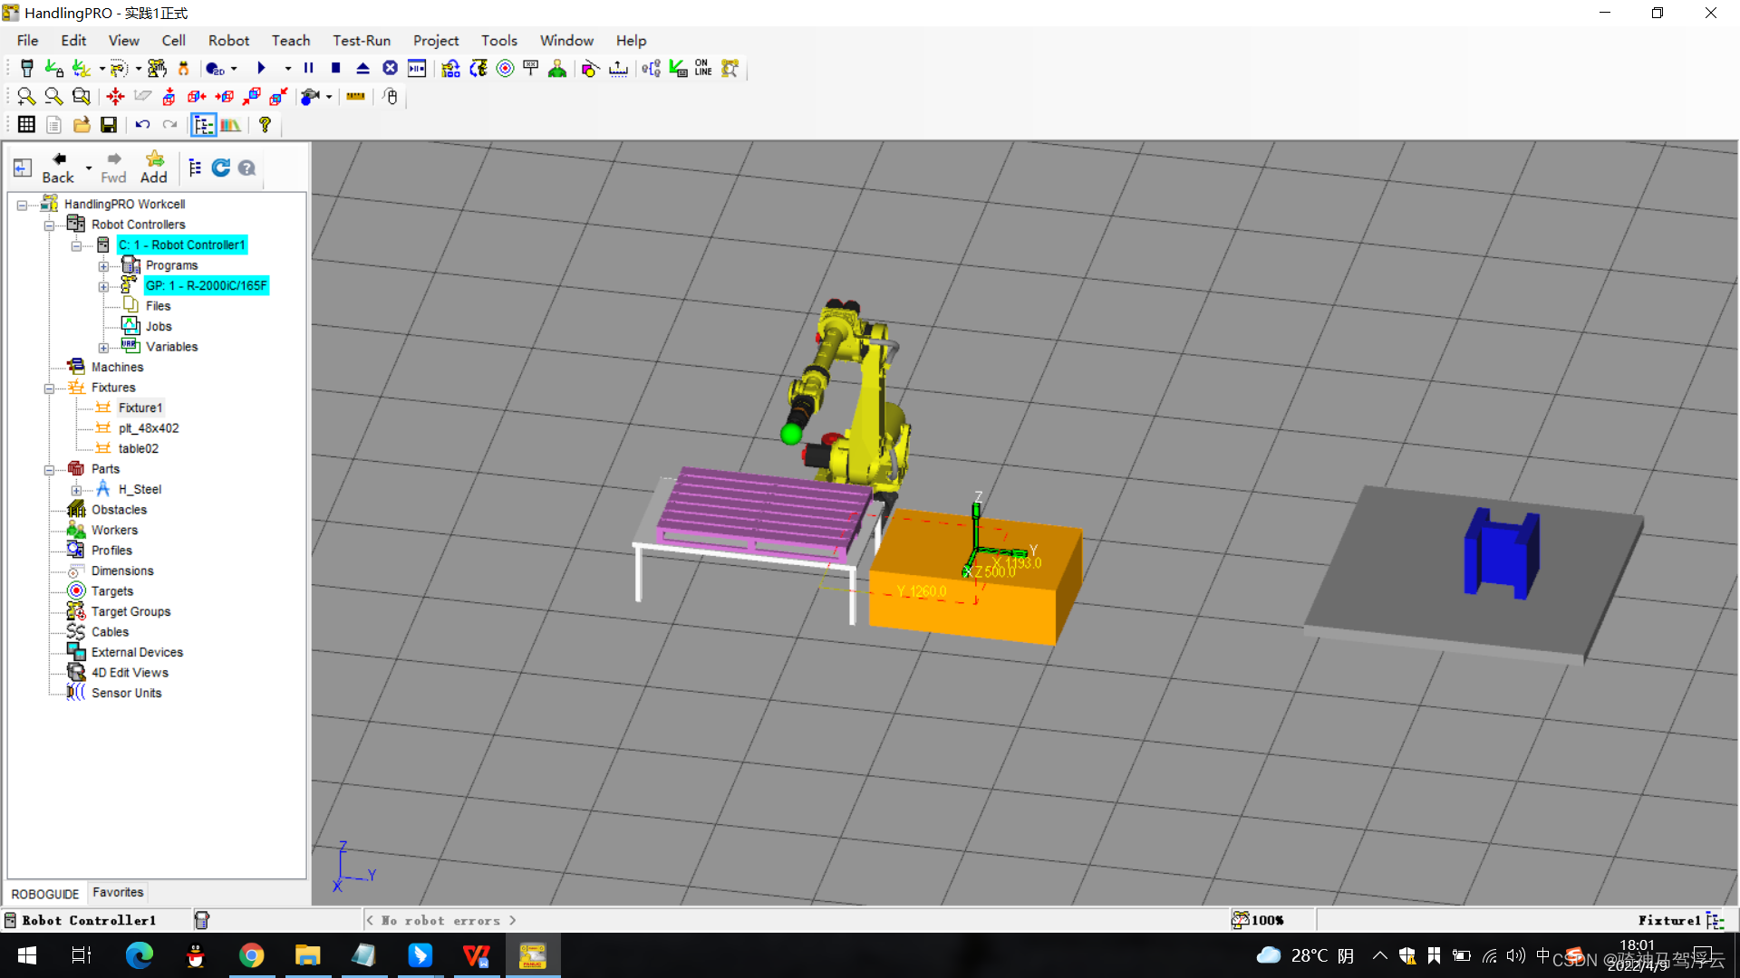This screenshot has width=1740, height=978.
Task: Undo the last action
Action: click(142, 125)
